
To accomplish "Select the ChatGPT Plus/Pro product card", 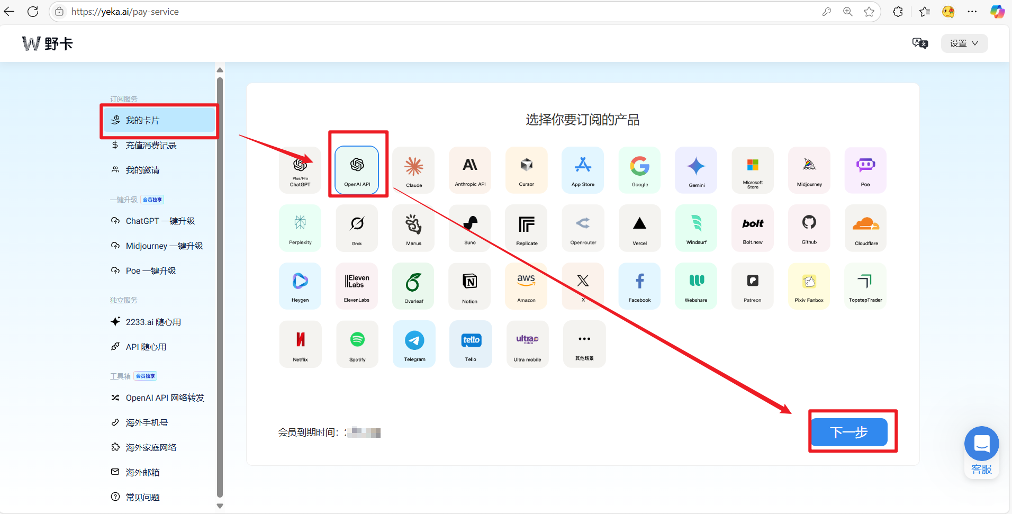I will pos(300,170).
